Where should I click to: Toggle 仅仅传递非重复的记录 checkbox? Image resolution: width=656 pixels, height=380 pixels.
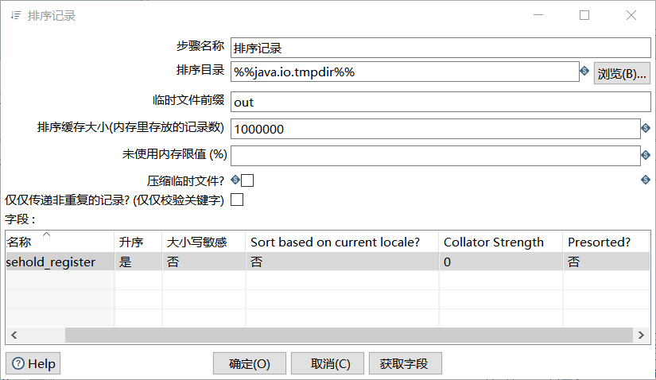pos(237,200)
